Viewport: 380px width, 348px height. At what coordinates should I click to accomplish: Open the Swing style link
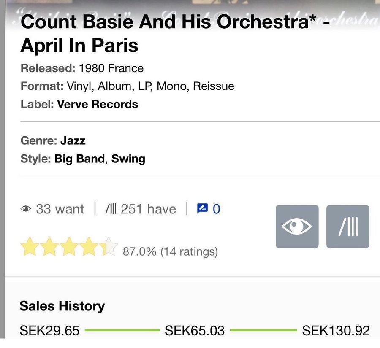coord(128,159)
